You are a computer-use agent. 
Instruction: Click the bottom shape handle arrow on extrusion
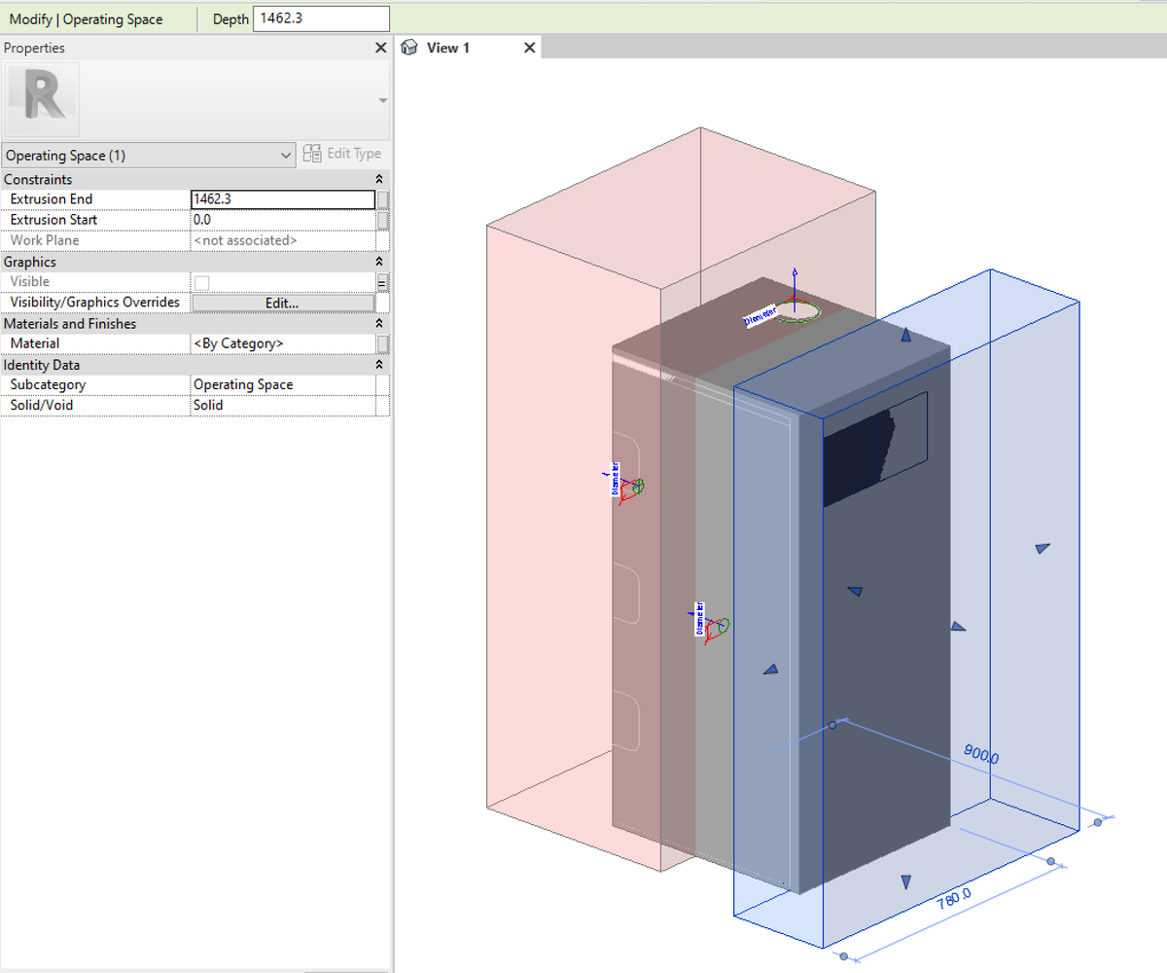pos(905,882)
